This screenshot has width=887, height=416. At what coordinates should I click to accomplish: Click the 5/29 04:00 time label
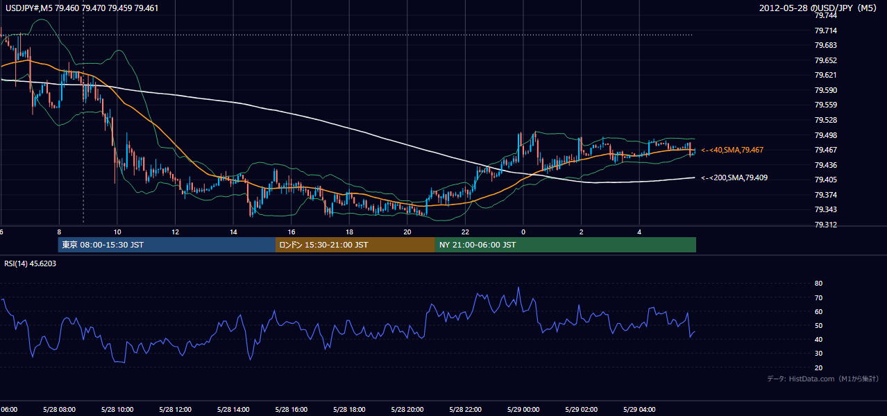639,409
